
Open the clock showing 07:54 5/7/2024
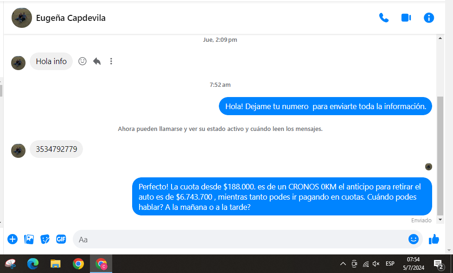pos(414,264)
